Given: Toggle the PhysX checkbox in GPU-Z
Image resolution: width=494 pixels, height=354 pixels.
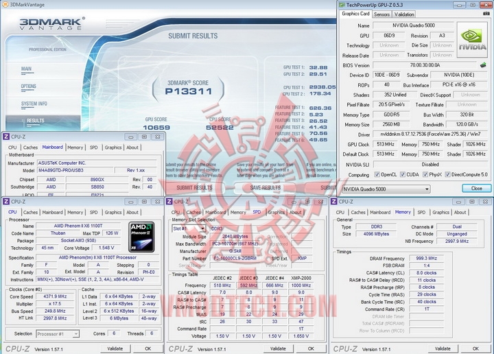Looking at the screenshot, I should pos(425,174).
